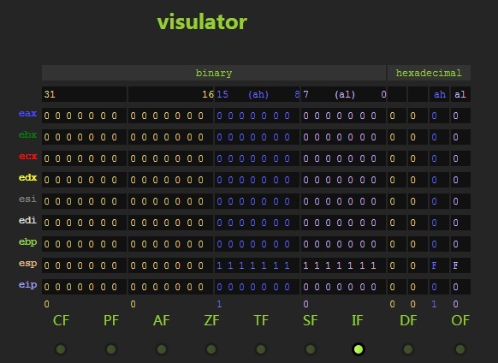Click the ah hexadecimal column header
This screenshot has height=363, width=498.
point(440,94)
